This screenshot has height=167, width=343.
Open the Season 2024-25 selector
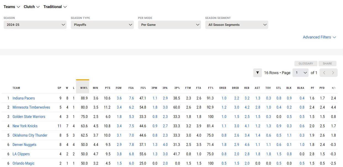[x=35, y=25]
